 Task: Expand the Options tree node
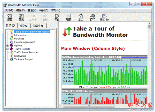point(7,46)
